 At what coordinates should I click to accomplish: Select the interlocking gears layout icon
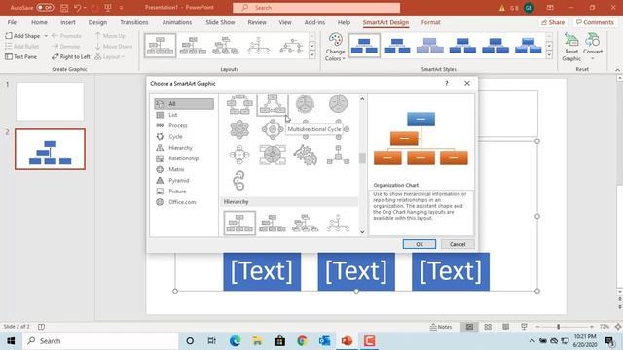[x=305, y=155]
